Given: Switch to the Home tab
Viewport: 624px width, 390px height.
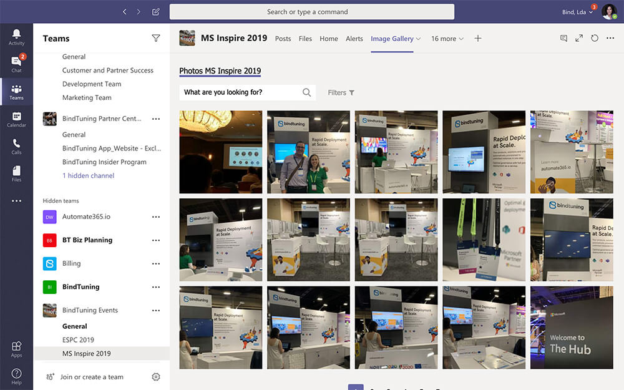Looking at the screenshot, I should pyautogui.click(x=329, y=39).
